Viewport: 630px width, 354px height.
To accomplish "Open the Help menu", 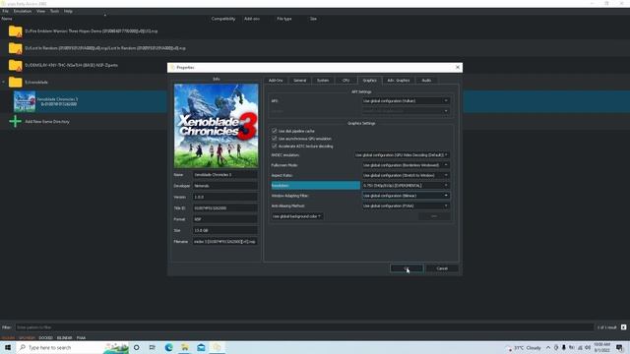I will click(x=68, y=11).
